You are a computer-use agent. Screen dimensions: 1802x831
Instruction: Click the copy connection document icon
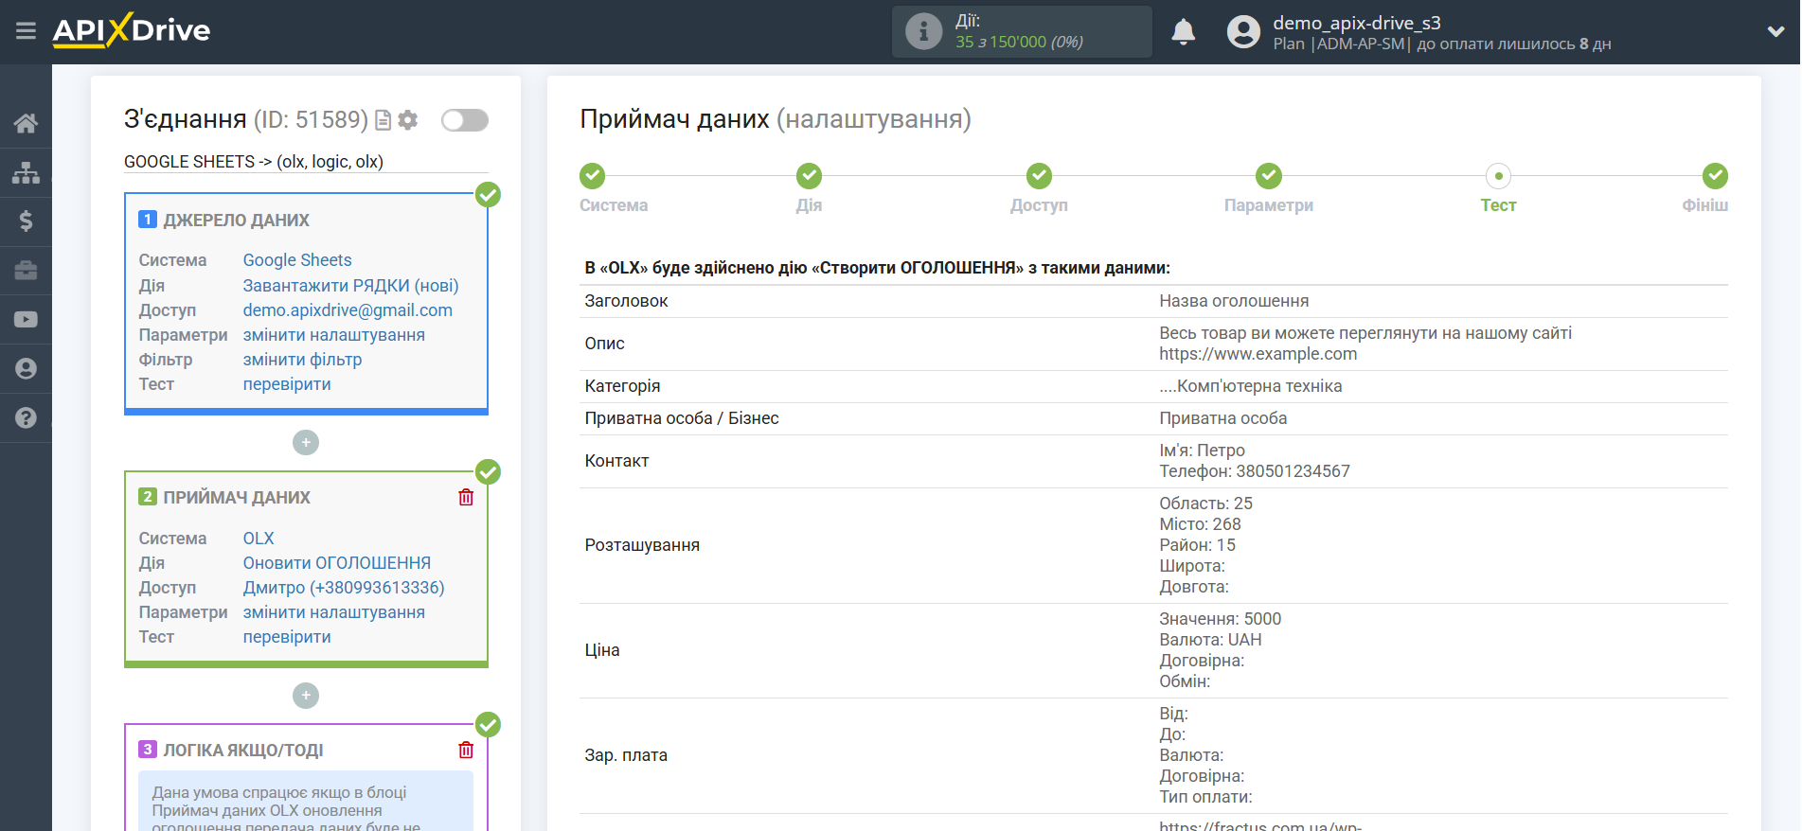(383, 120)
